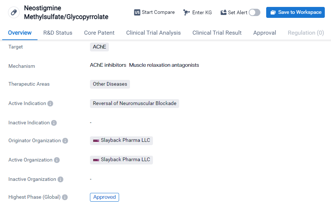Viewport: 331px width, 202px height.
Task: Click Slayback Pharma LLC under Originator Organization
Action: click(121, 140)
